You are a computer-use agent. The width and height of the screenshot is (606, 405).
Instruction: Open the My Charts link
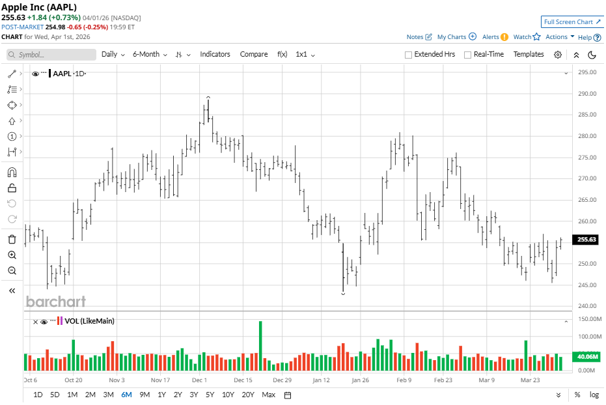[x=452, y=36]
